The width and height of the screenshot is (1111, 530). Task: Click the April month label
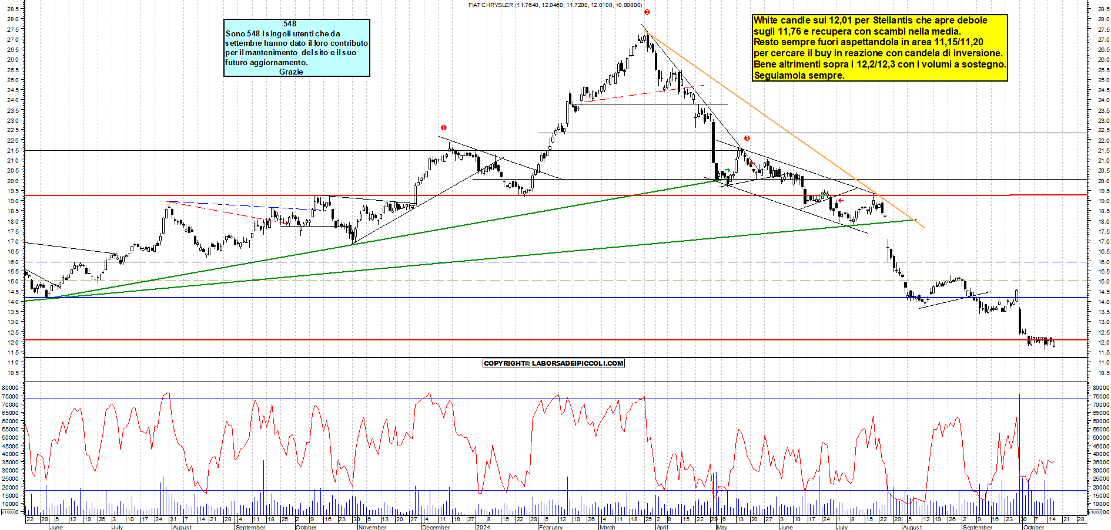[662, 527]
